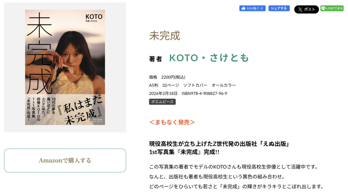The height and width of the screenshot is (193, 348).
Task: Click the price text 2200円(税込)
Action: click(x=173, y=77)
